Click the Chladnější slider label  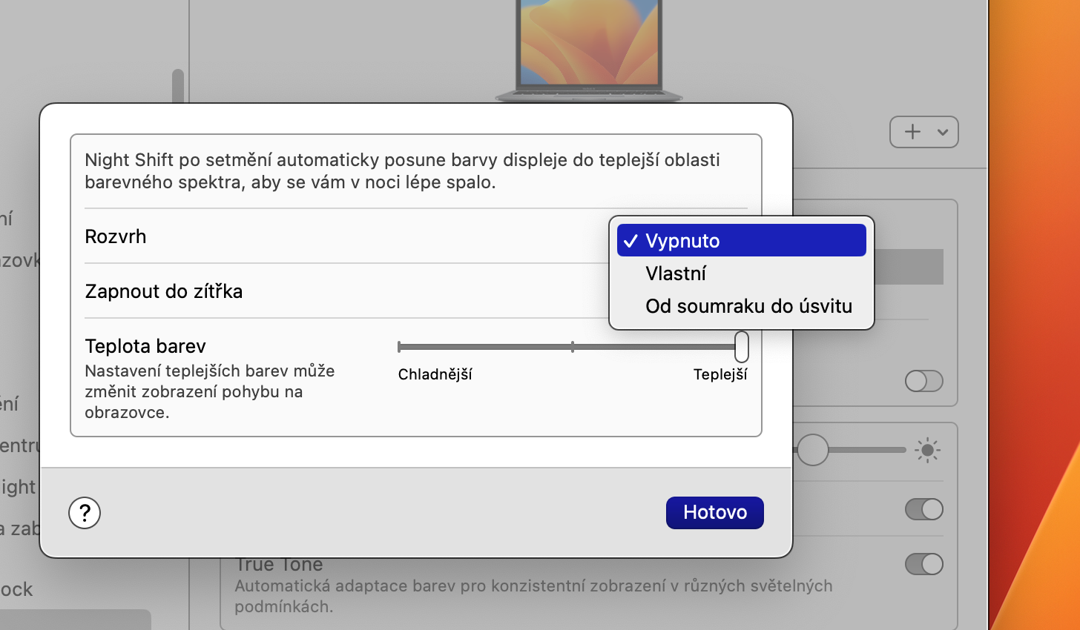(x=435, y=374)
